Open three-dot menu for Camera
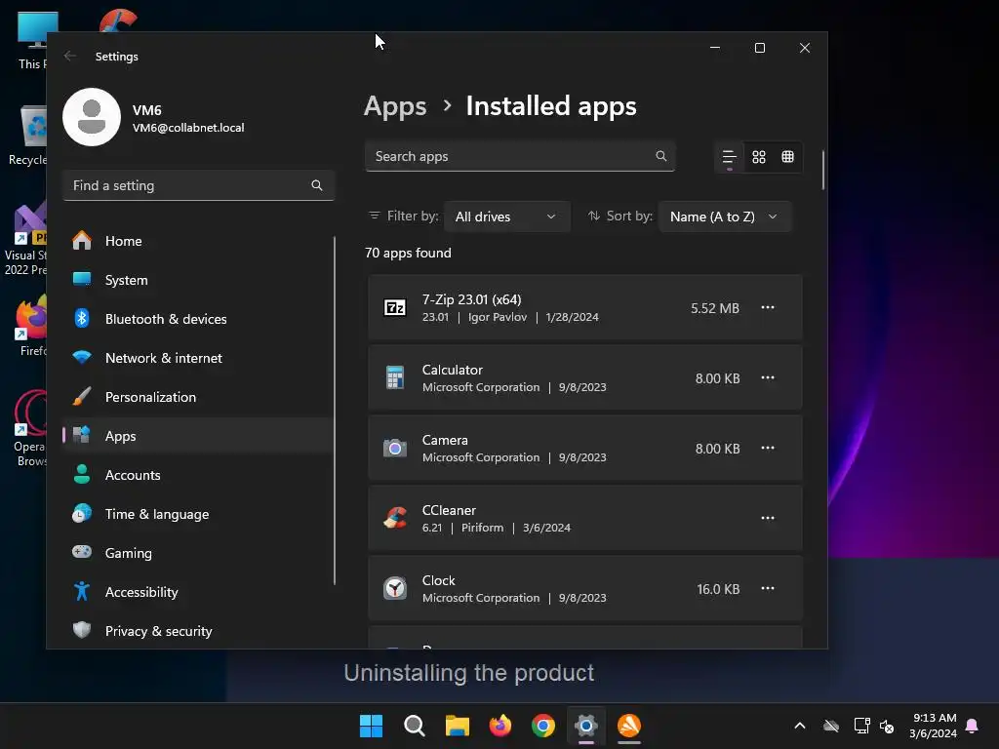Viewport: 999px width, 749px height. point(768,448)
